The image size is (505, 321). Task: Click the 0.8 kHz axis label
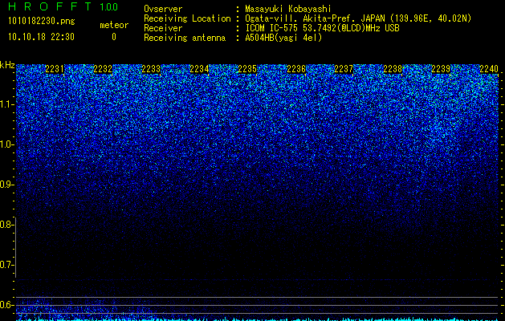tap(6, 225)
